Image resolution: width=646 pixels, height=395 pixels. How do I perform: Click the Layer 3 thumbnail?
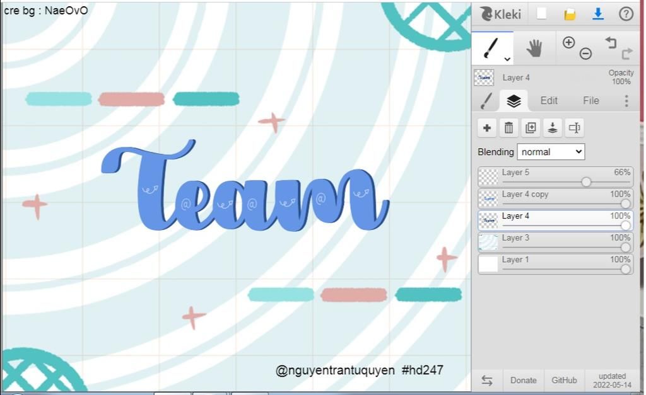489,243
